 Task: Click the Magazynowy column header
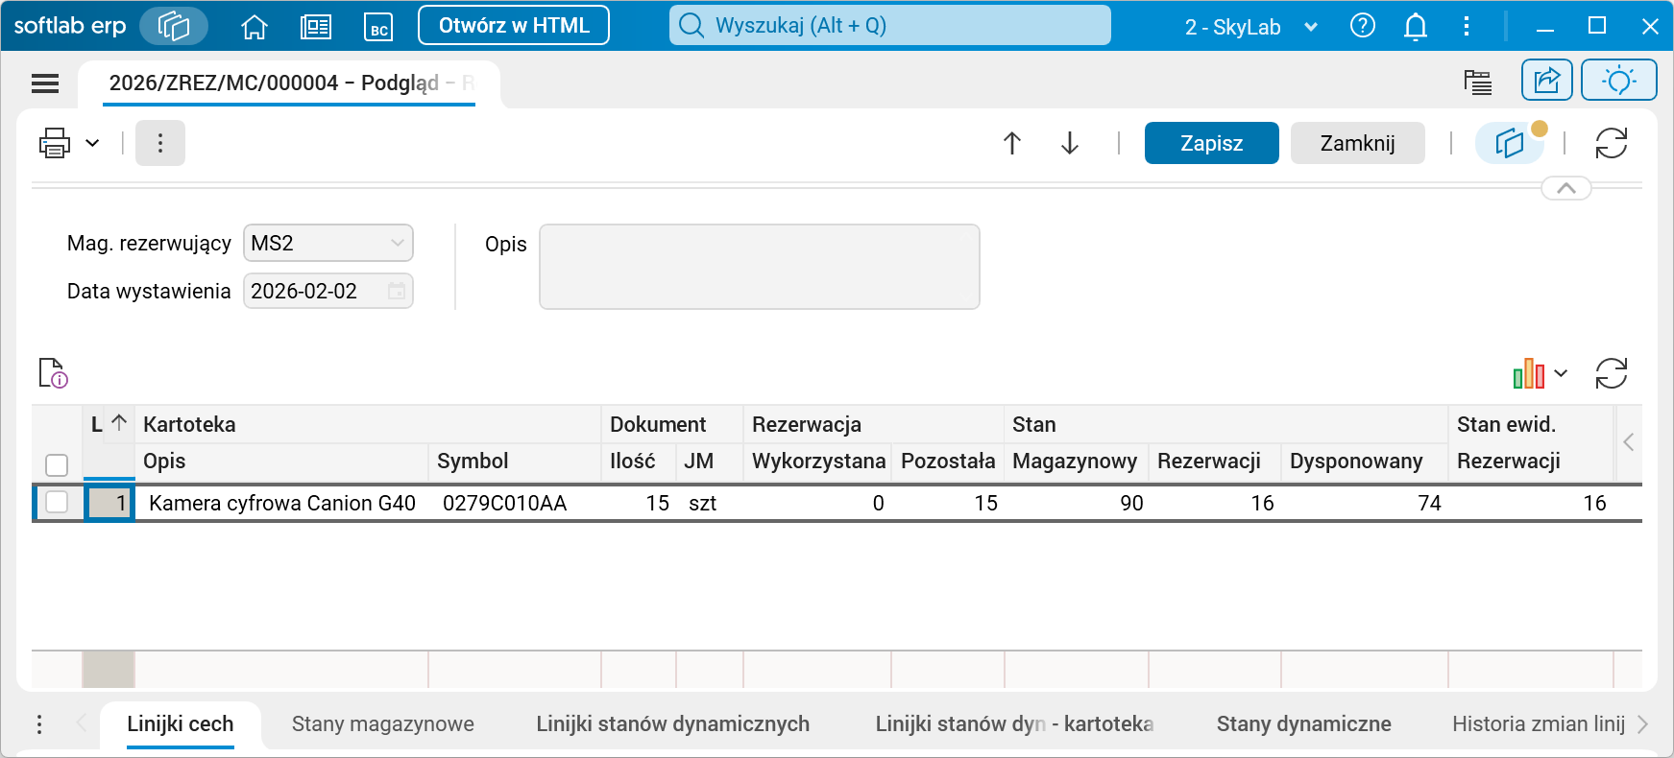coord(1075,462)
